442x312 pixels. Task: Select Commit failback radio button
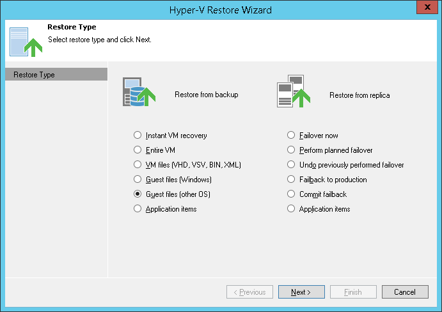point(291,194)
